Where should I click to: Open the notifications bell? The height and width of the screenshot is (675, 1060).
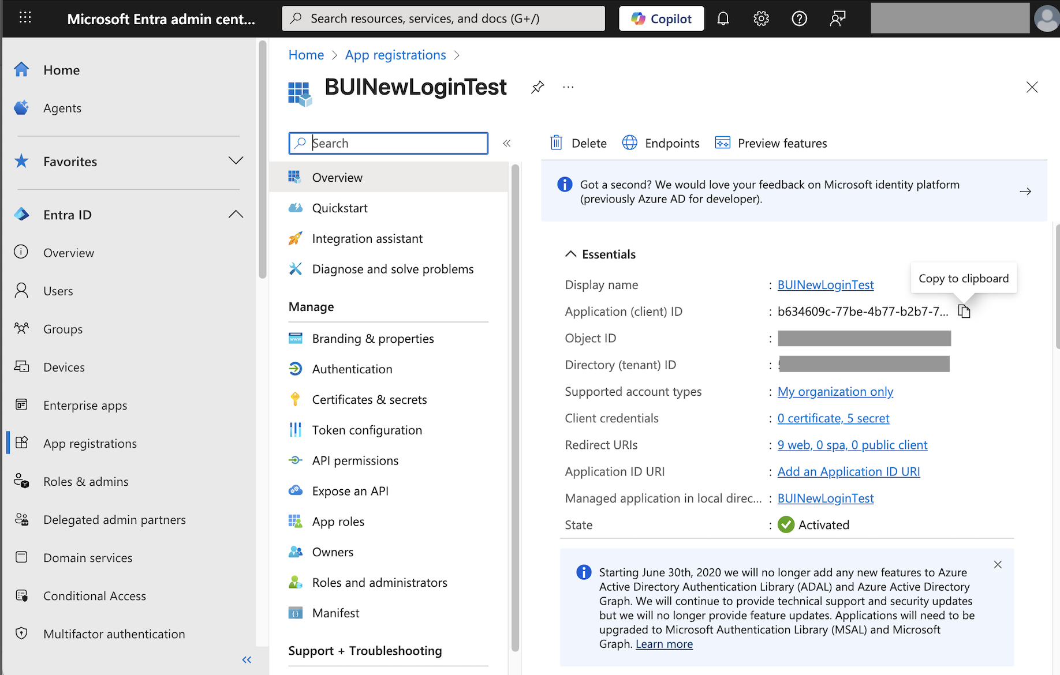[x=723, y=18]
